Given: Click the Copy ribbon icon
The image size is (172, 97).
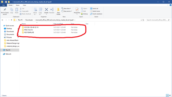Looking at the screenshot, I should pos(12,10).
